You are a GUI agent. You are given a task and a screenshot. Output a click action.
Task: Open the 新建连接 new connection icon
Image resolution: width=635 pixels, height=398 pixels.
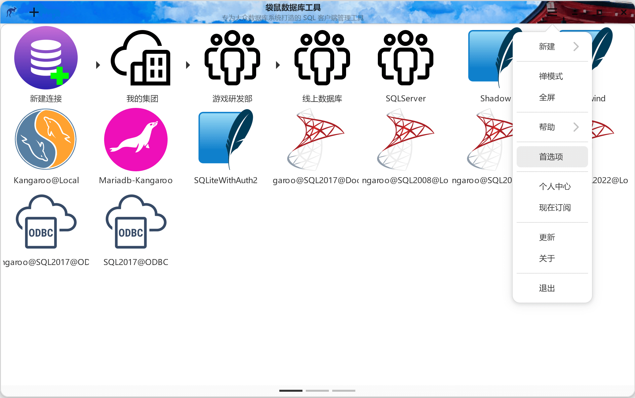[x=46, y=58]
